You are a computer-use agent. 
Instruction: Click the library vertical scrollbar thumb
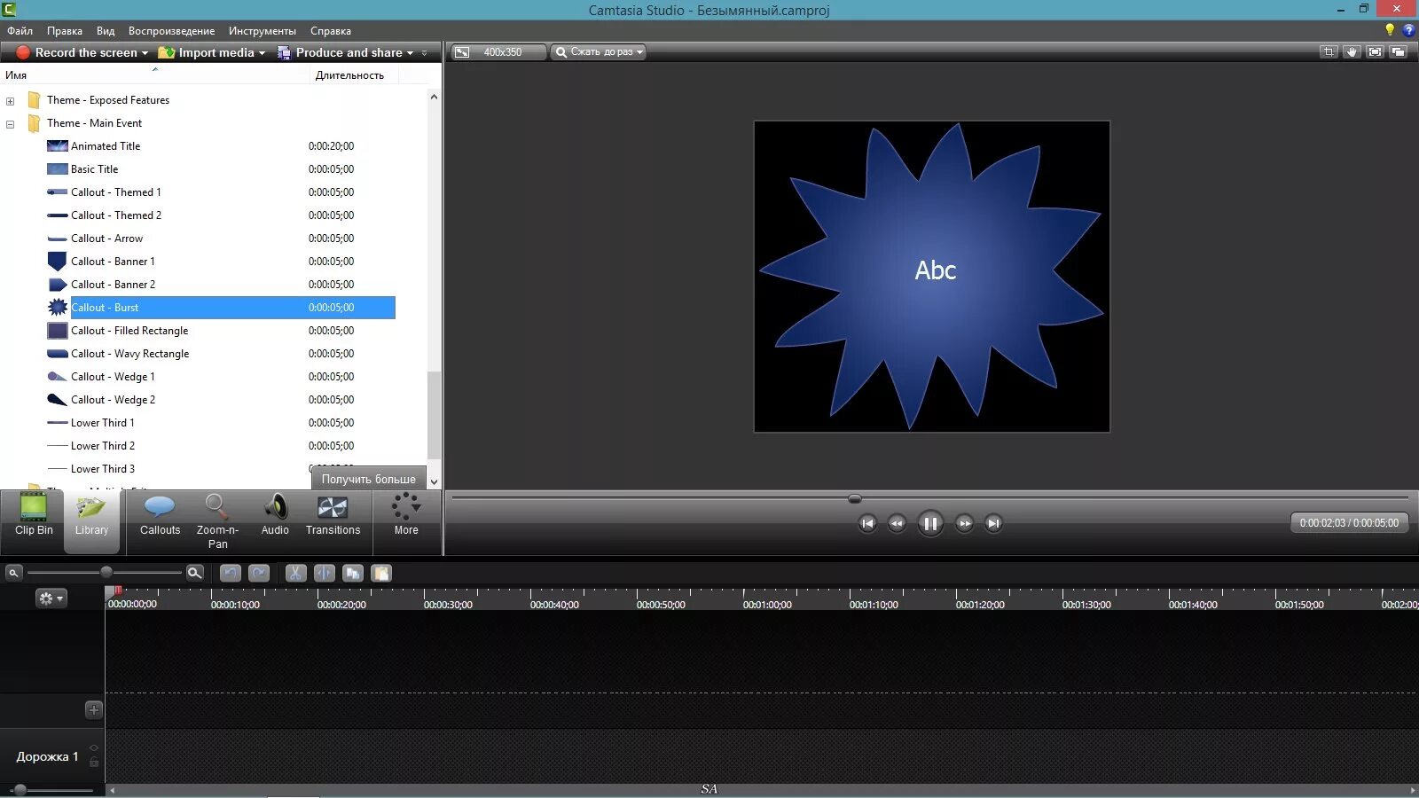[x=433, y=415]
